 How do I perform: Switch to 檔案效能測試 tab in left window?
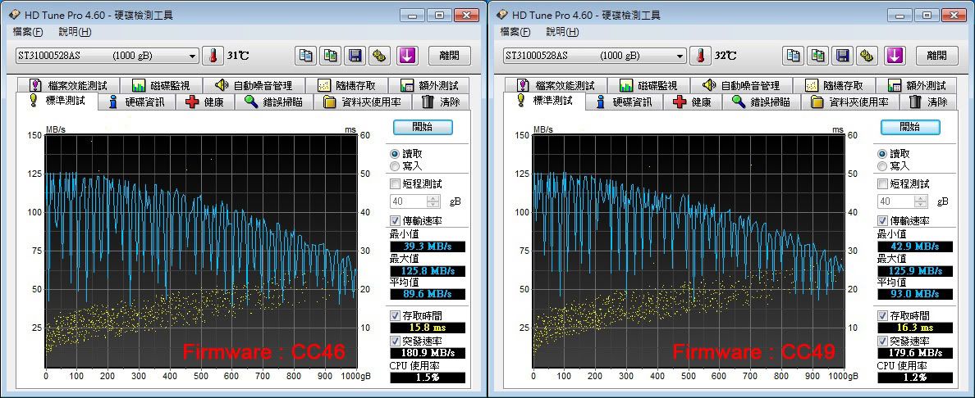68,85
